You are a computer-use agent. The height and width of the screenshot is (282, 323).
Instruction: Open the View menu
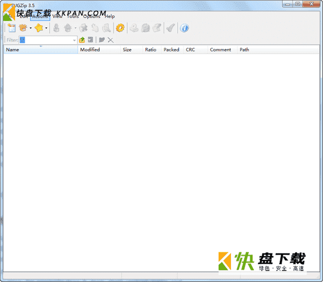57,16
